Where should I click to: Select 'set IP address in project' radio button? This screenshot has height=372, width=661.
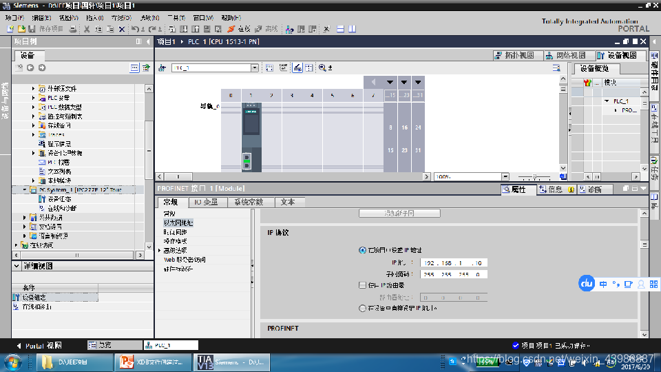point(362,250)
